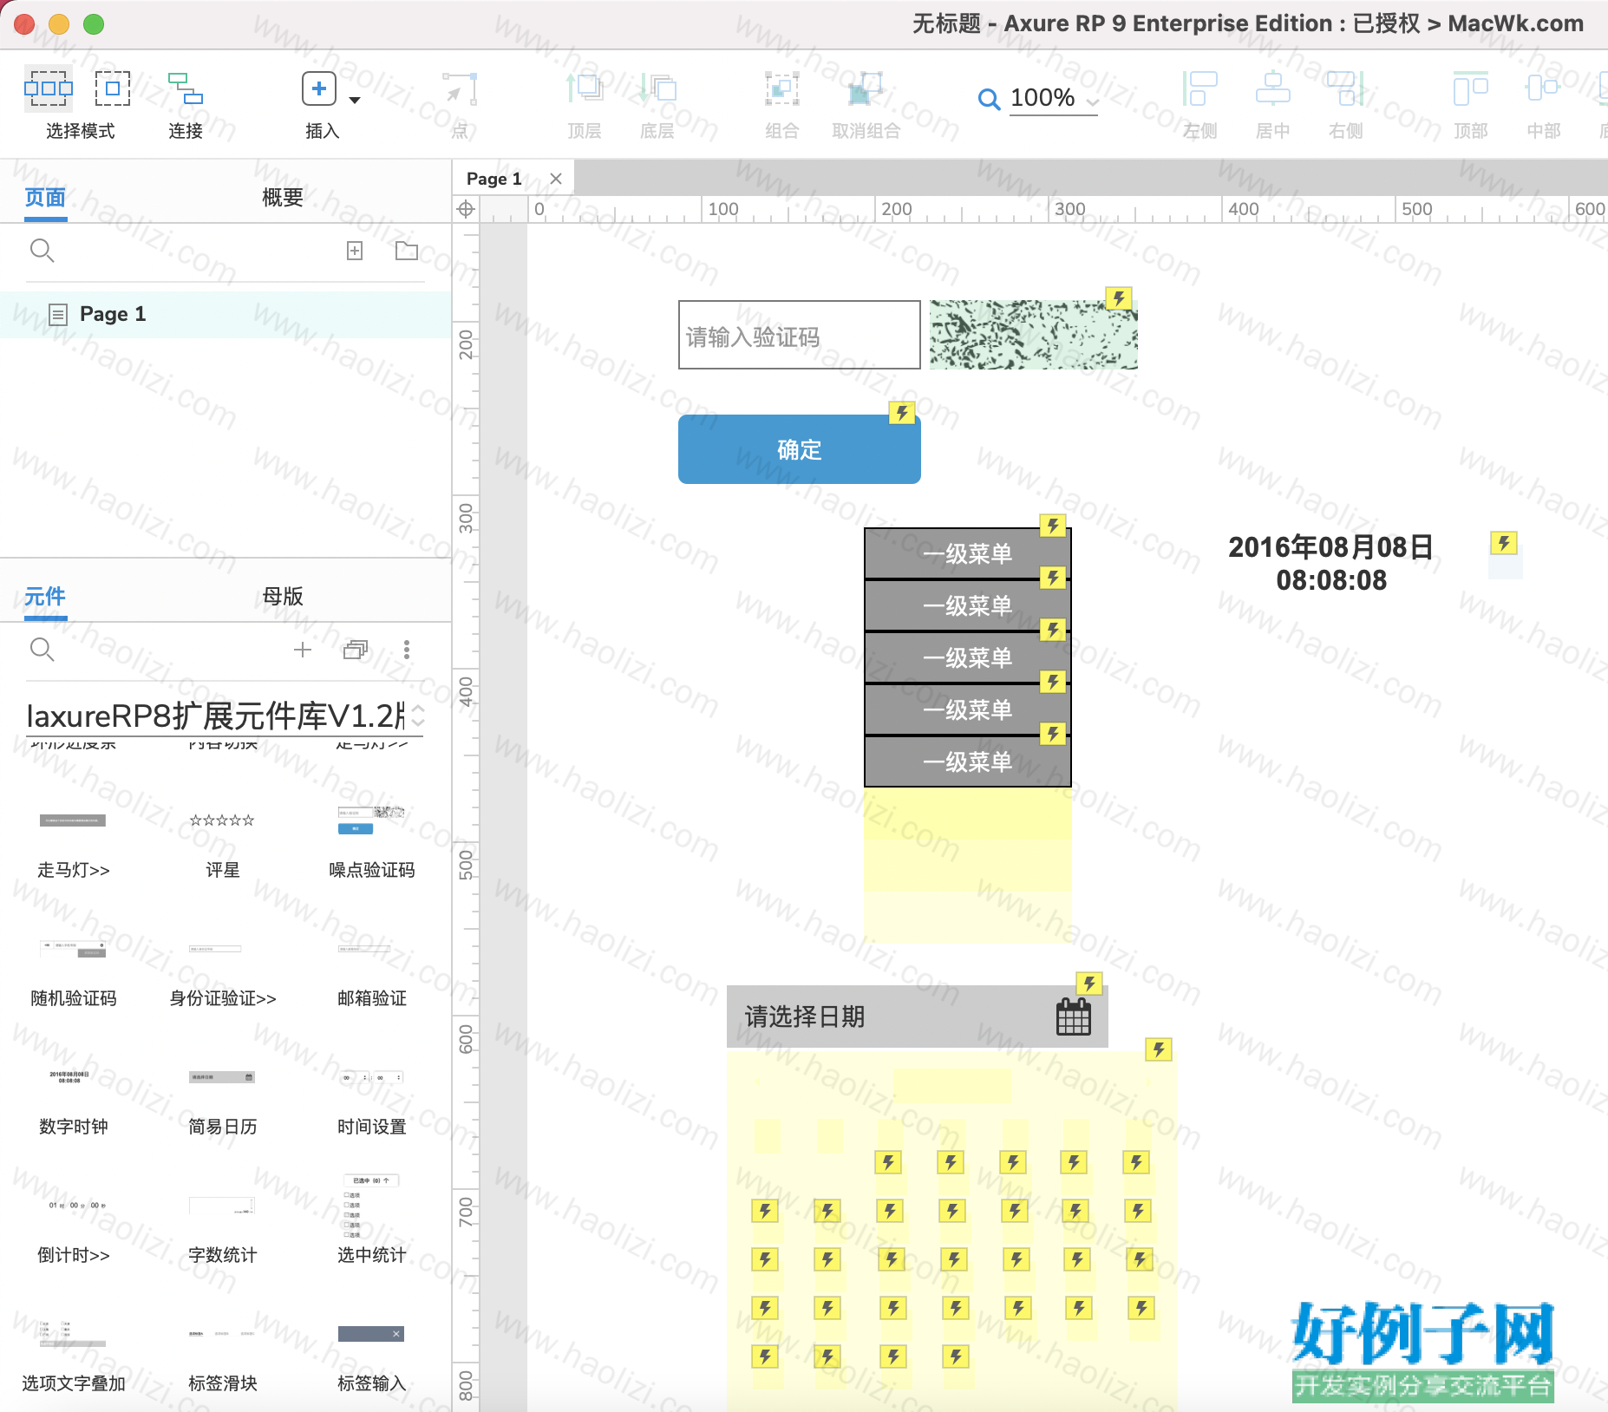Click interaction badge on 确定 button

[x=902, y=413]
